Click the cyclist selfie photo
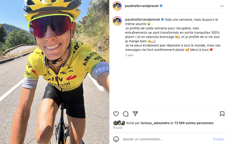This screenshot has height=144, width=227. tap(54, 72)
